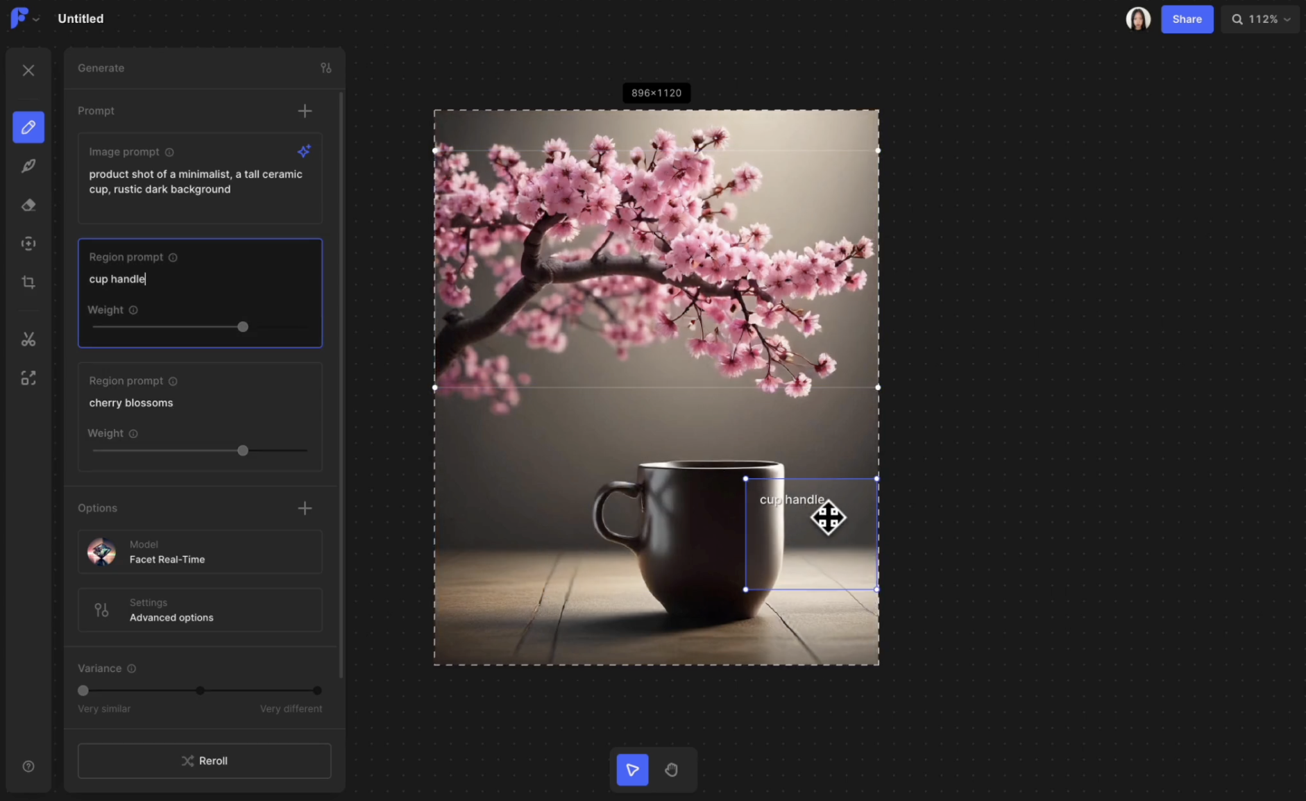
Task: Adjust the cup handle Weight slider
Action: [x=242, y=327]
